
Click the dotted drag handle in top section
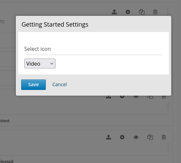(x=168, y=11)
